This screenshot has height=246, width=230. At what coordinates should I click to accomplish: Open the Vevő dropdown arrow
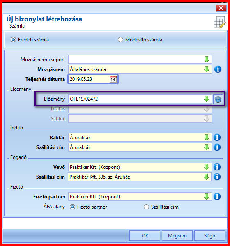coord(207,167)
